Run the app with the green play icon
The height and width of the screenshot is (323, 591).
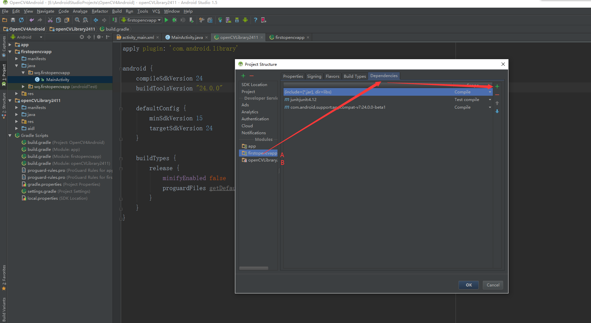pyautogui.click(x=166, y=20)
